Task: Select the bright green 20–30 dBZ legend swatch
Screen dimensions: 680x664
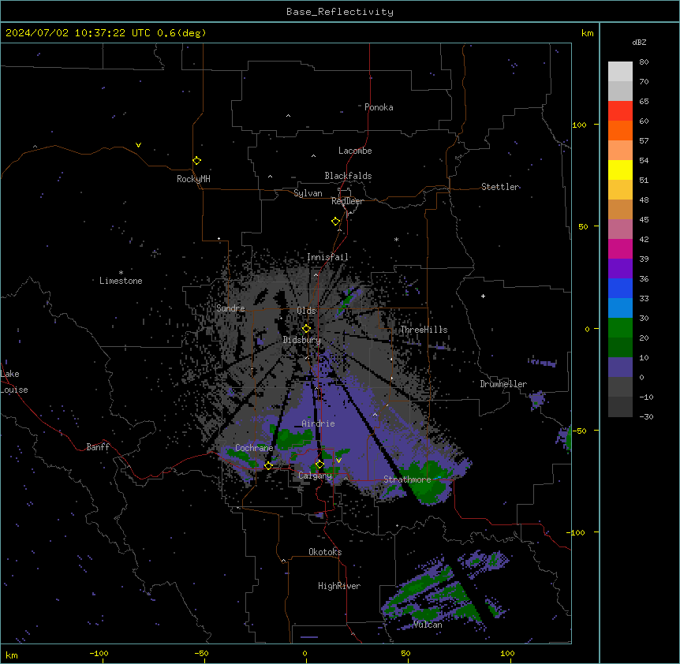Action: point(620,328)
